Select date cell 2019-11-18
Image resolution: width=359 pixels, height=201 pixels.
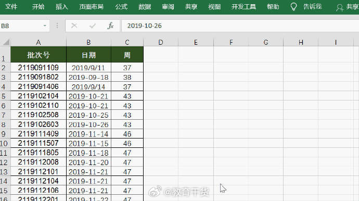click(88, 153)
